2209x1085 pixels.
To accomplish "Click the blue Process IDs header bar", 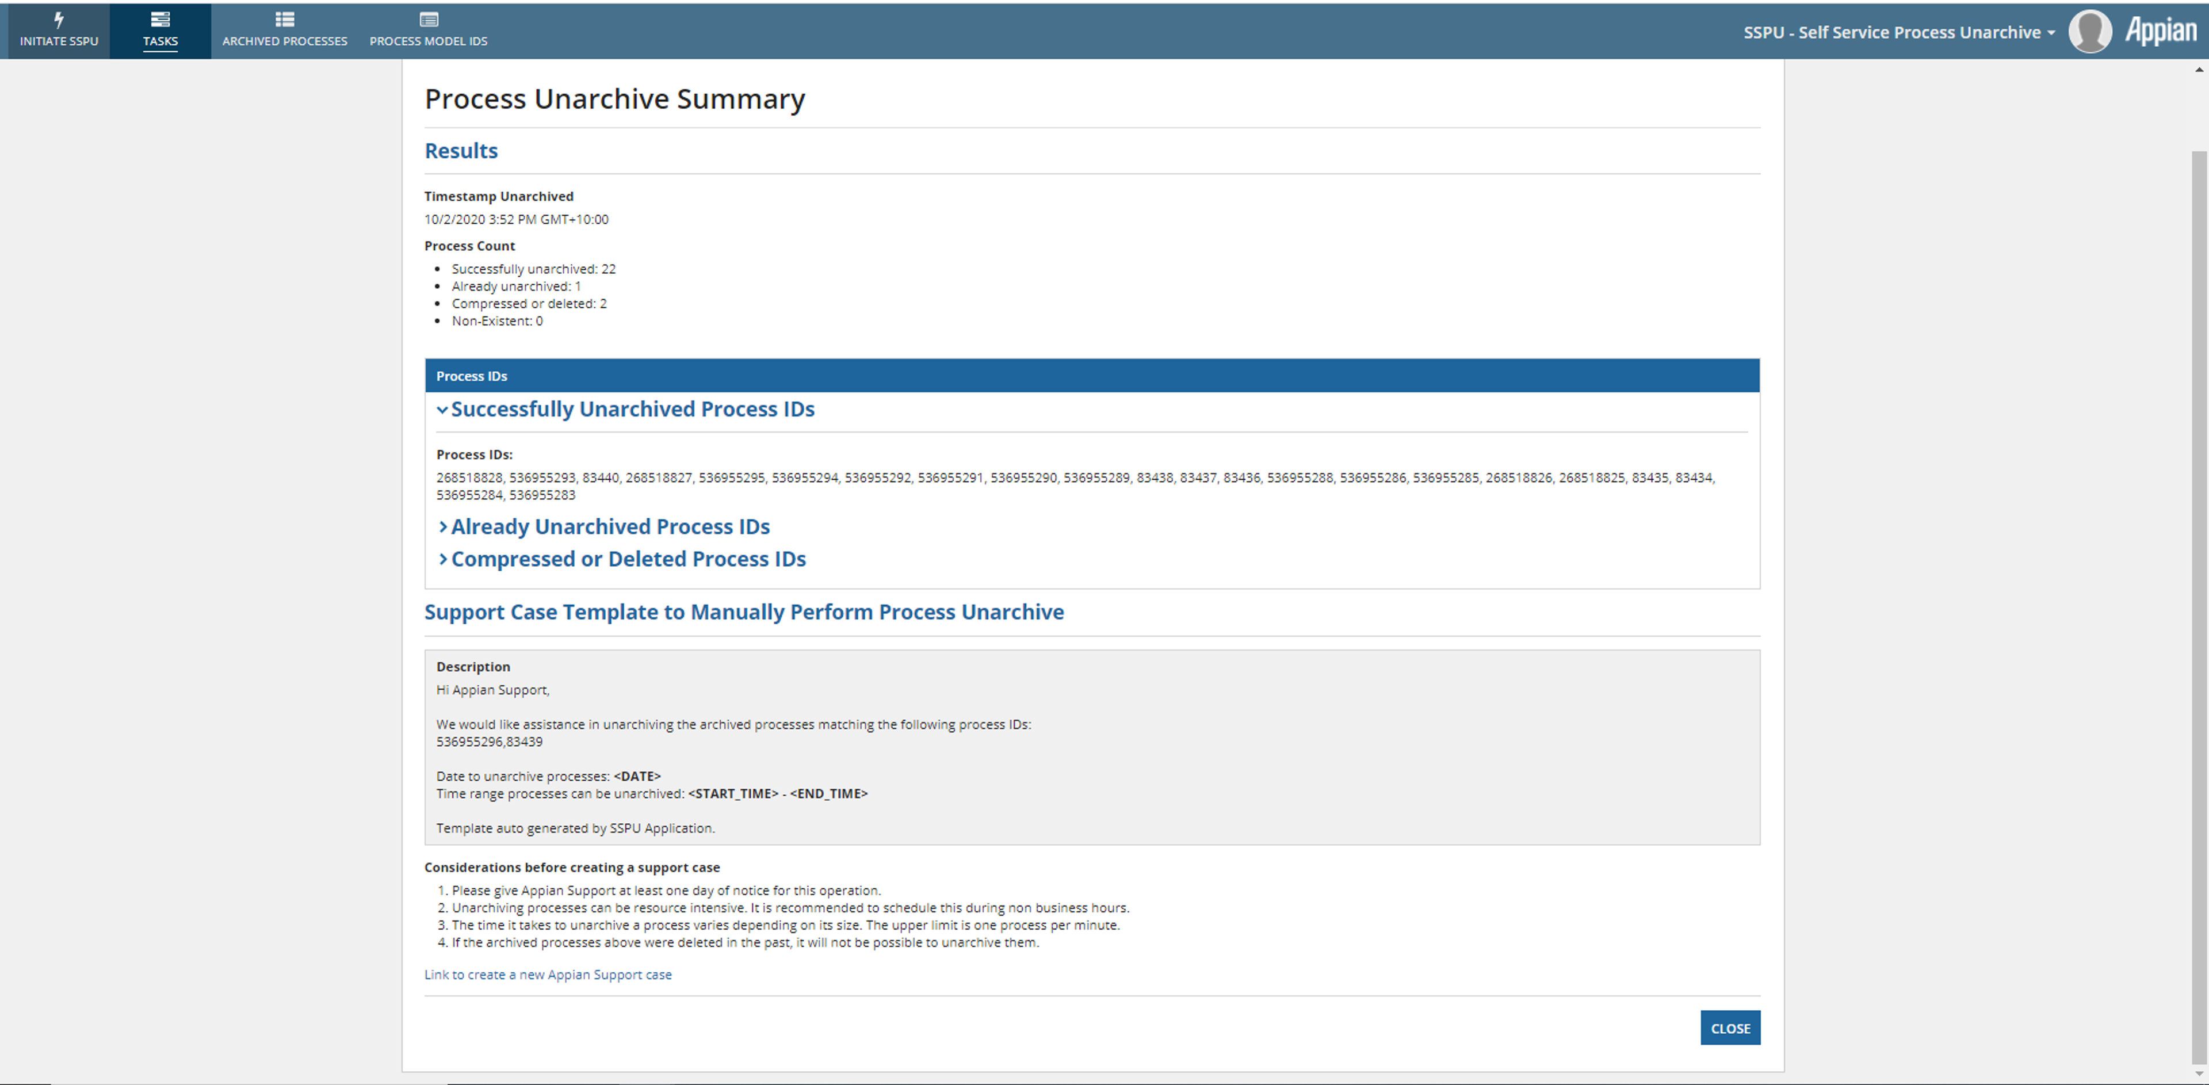I will pyautogui.click(x=1092, y=376).
